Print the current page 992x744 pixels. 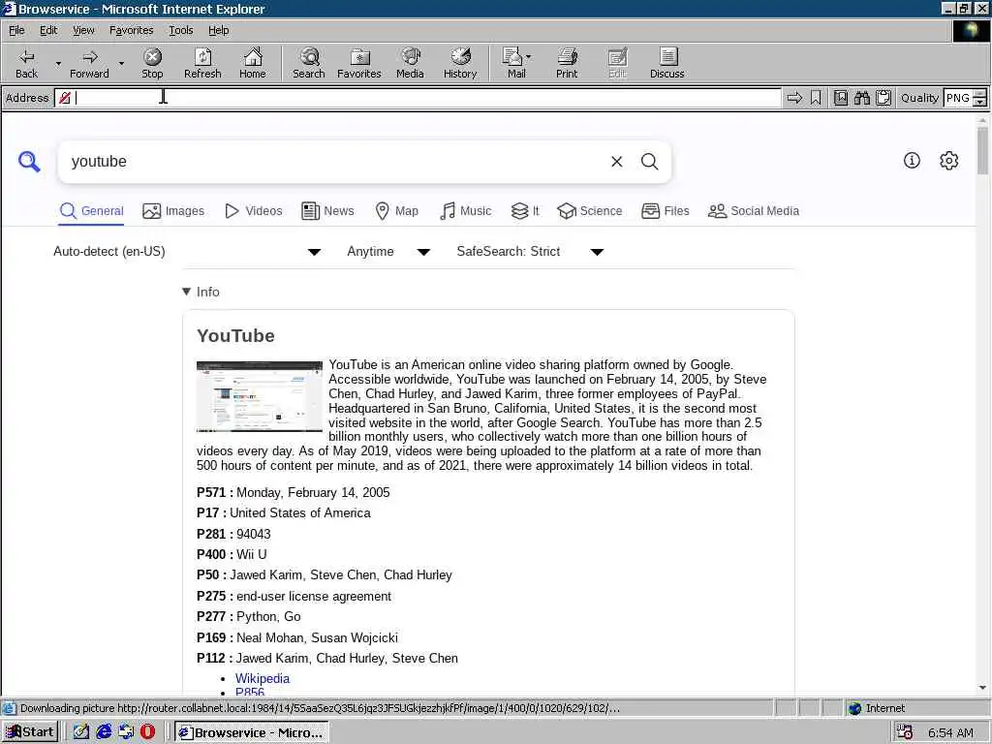click(x=567, y=63)
